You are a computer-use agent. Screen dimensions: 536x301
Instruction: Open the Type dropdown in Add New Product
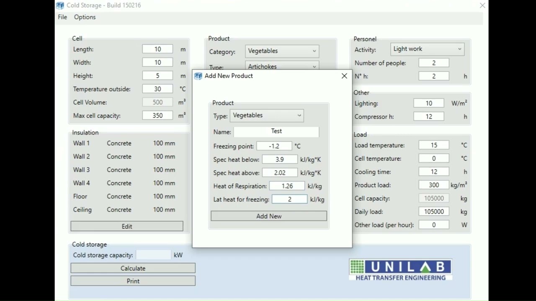coord(267,116)
